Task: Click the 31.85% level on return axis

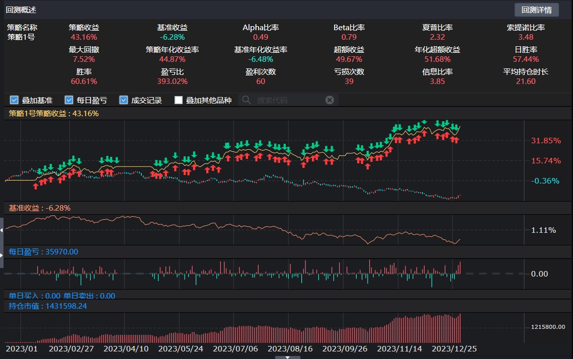Action: point(546,141)
